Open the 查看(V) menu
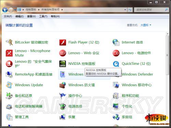Image resolution: width=171 pixels, height=128 pixels. [31, 16]
